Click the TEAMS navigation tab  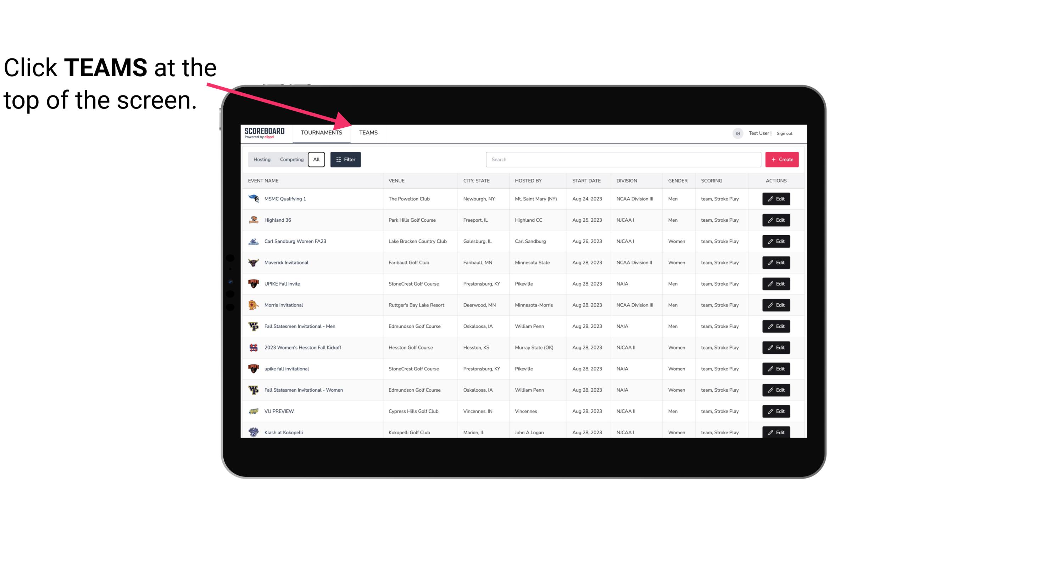click(368, 132)
